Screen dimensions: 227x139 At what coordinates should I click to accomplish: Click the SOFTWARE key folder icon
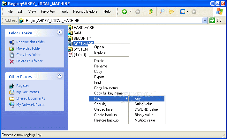(70, 44)
